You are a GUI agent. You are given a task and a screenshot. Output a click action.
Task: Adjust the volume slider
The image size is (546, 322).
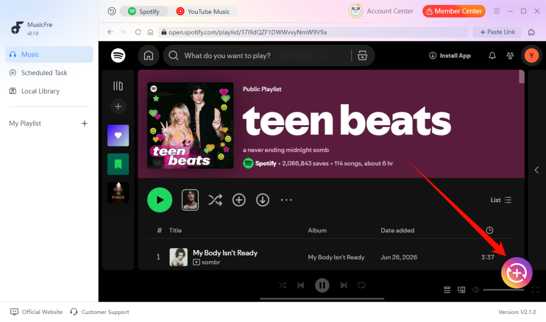coord(503,289)
